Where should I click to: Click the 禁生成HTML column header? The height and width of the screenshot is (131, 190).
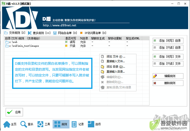[x=134, y=38]
